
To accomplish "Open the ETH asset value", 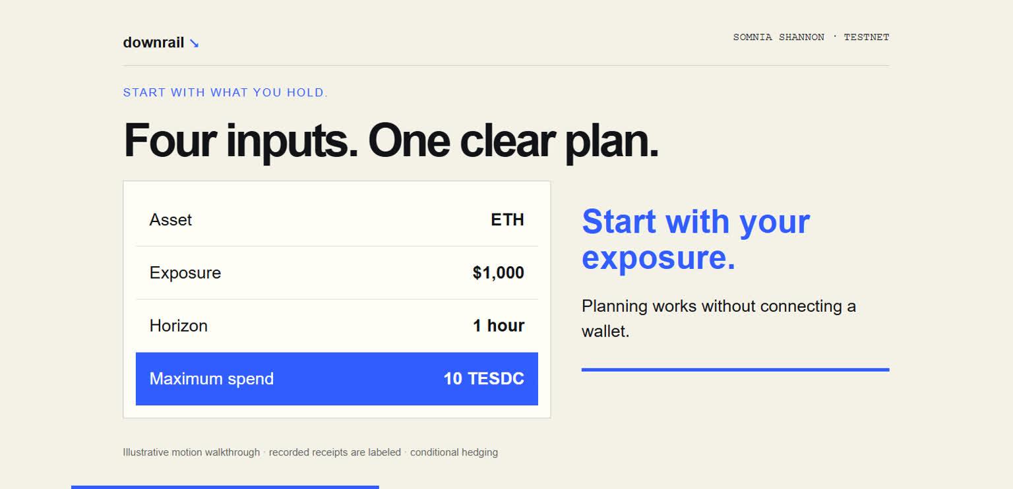I will coord(507,219).
